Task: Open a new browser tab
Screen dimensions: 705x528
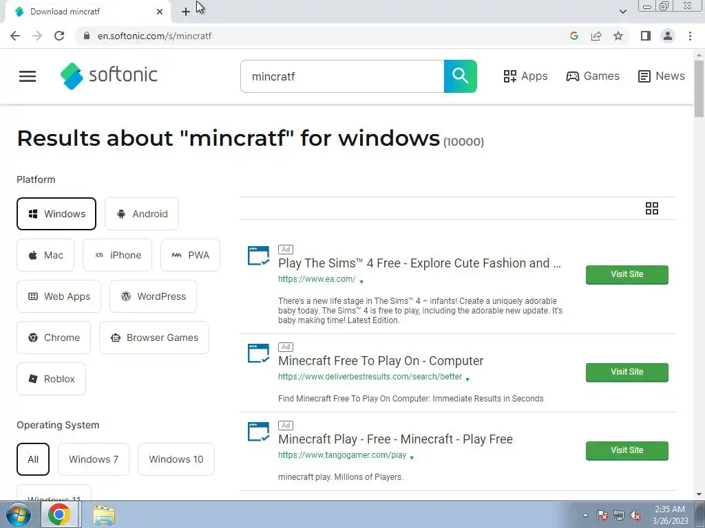Action: (x=186, y=12)
